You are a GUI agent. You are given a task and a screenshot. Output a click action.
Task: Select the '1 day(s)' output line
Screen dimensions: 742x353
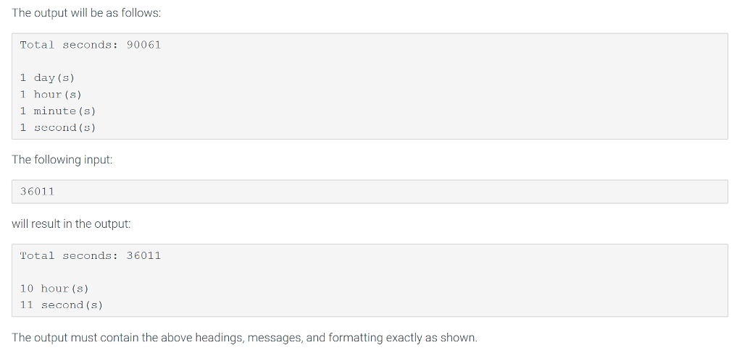pyautogui.click(x=47, y=77)
